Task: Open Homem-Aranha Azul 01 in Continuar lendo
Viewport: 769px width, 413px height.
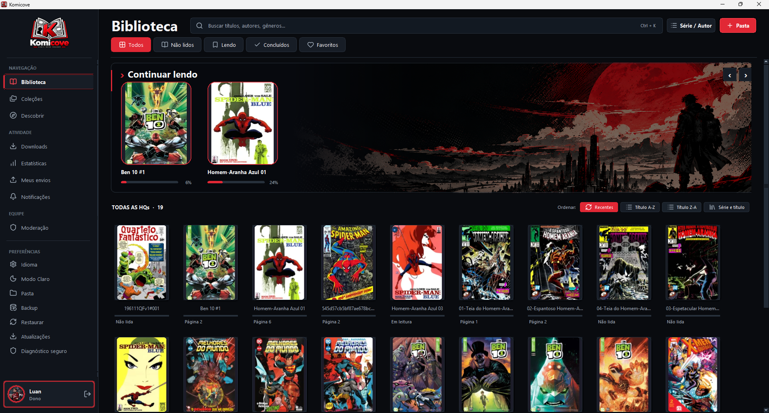Action: (243, 123)
